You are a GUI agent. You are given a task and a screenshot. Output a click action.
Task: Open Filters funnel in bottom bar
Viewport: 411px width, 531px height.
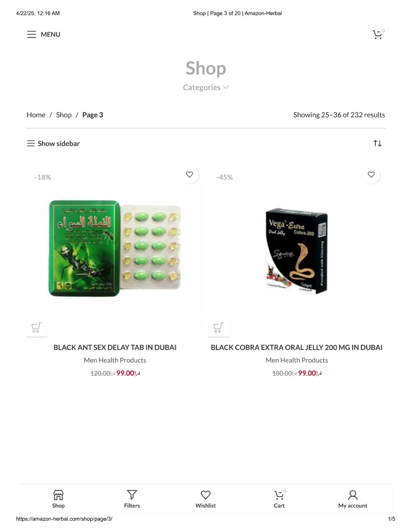132,499
